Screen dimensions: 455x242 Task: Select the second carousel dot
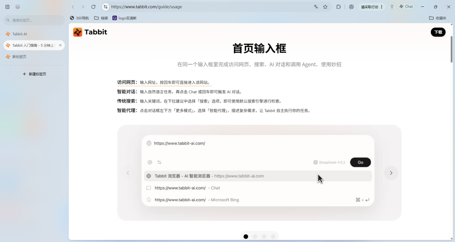(255, 237)
